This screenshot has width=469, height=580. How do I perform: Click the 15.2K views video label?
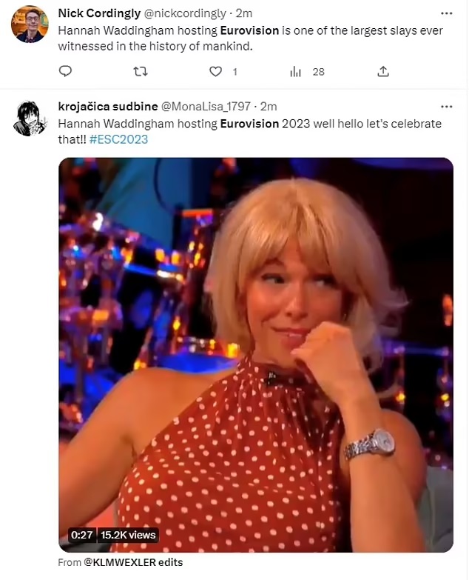tap(128, 535)
